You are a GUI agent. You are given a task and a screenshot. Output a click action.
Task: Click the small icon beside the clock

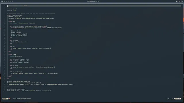(x=99, y=1)
